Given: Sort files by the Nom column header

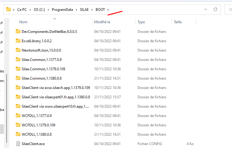Looking at the screenshot, I should [24, 22].
